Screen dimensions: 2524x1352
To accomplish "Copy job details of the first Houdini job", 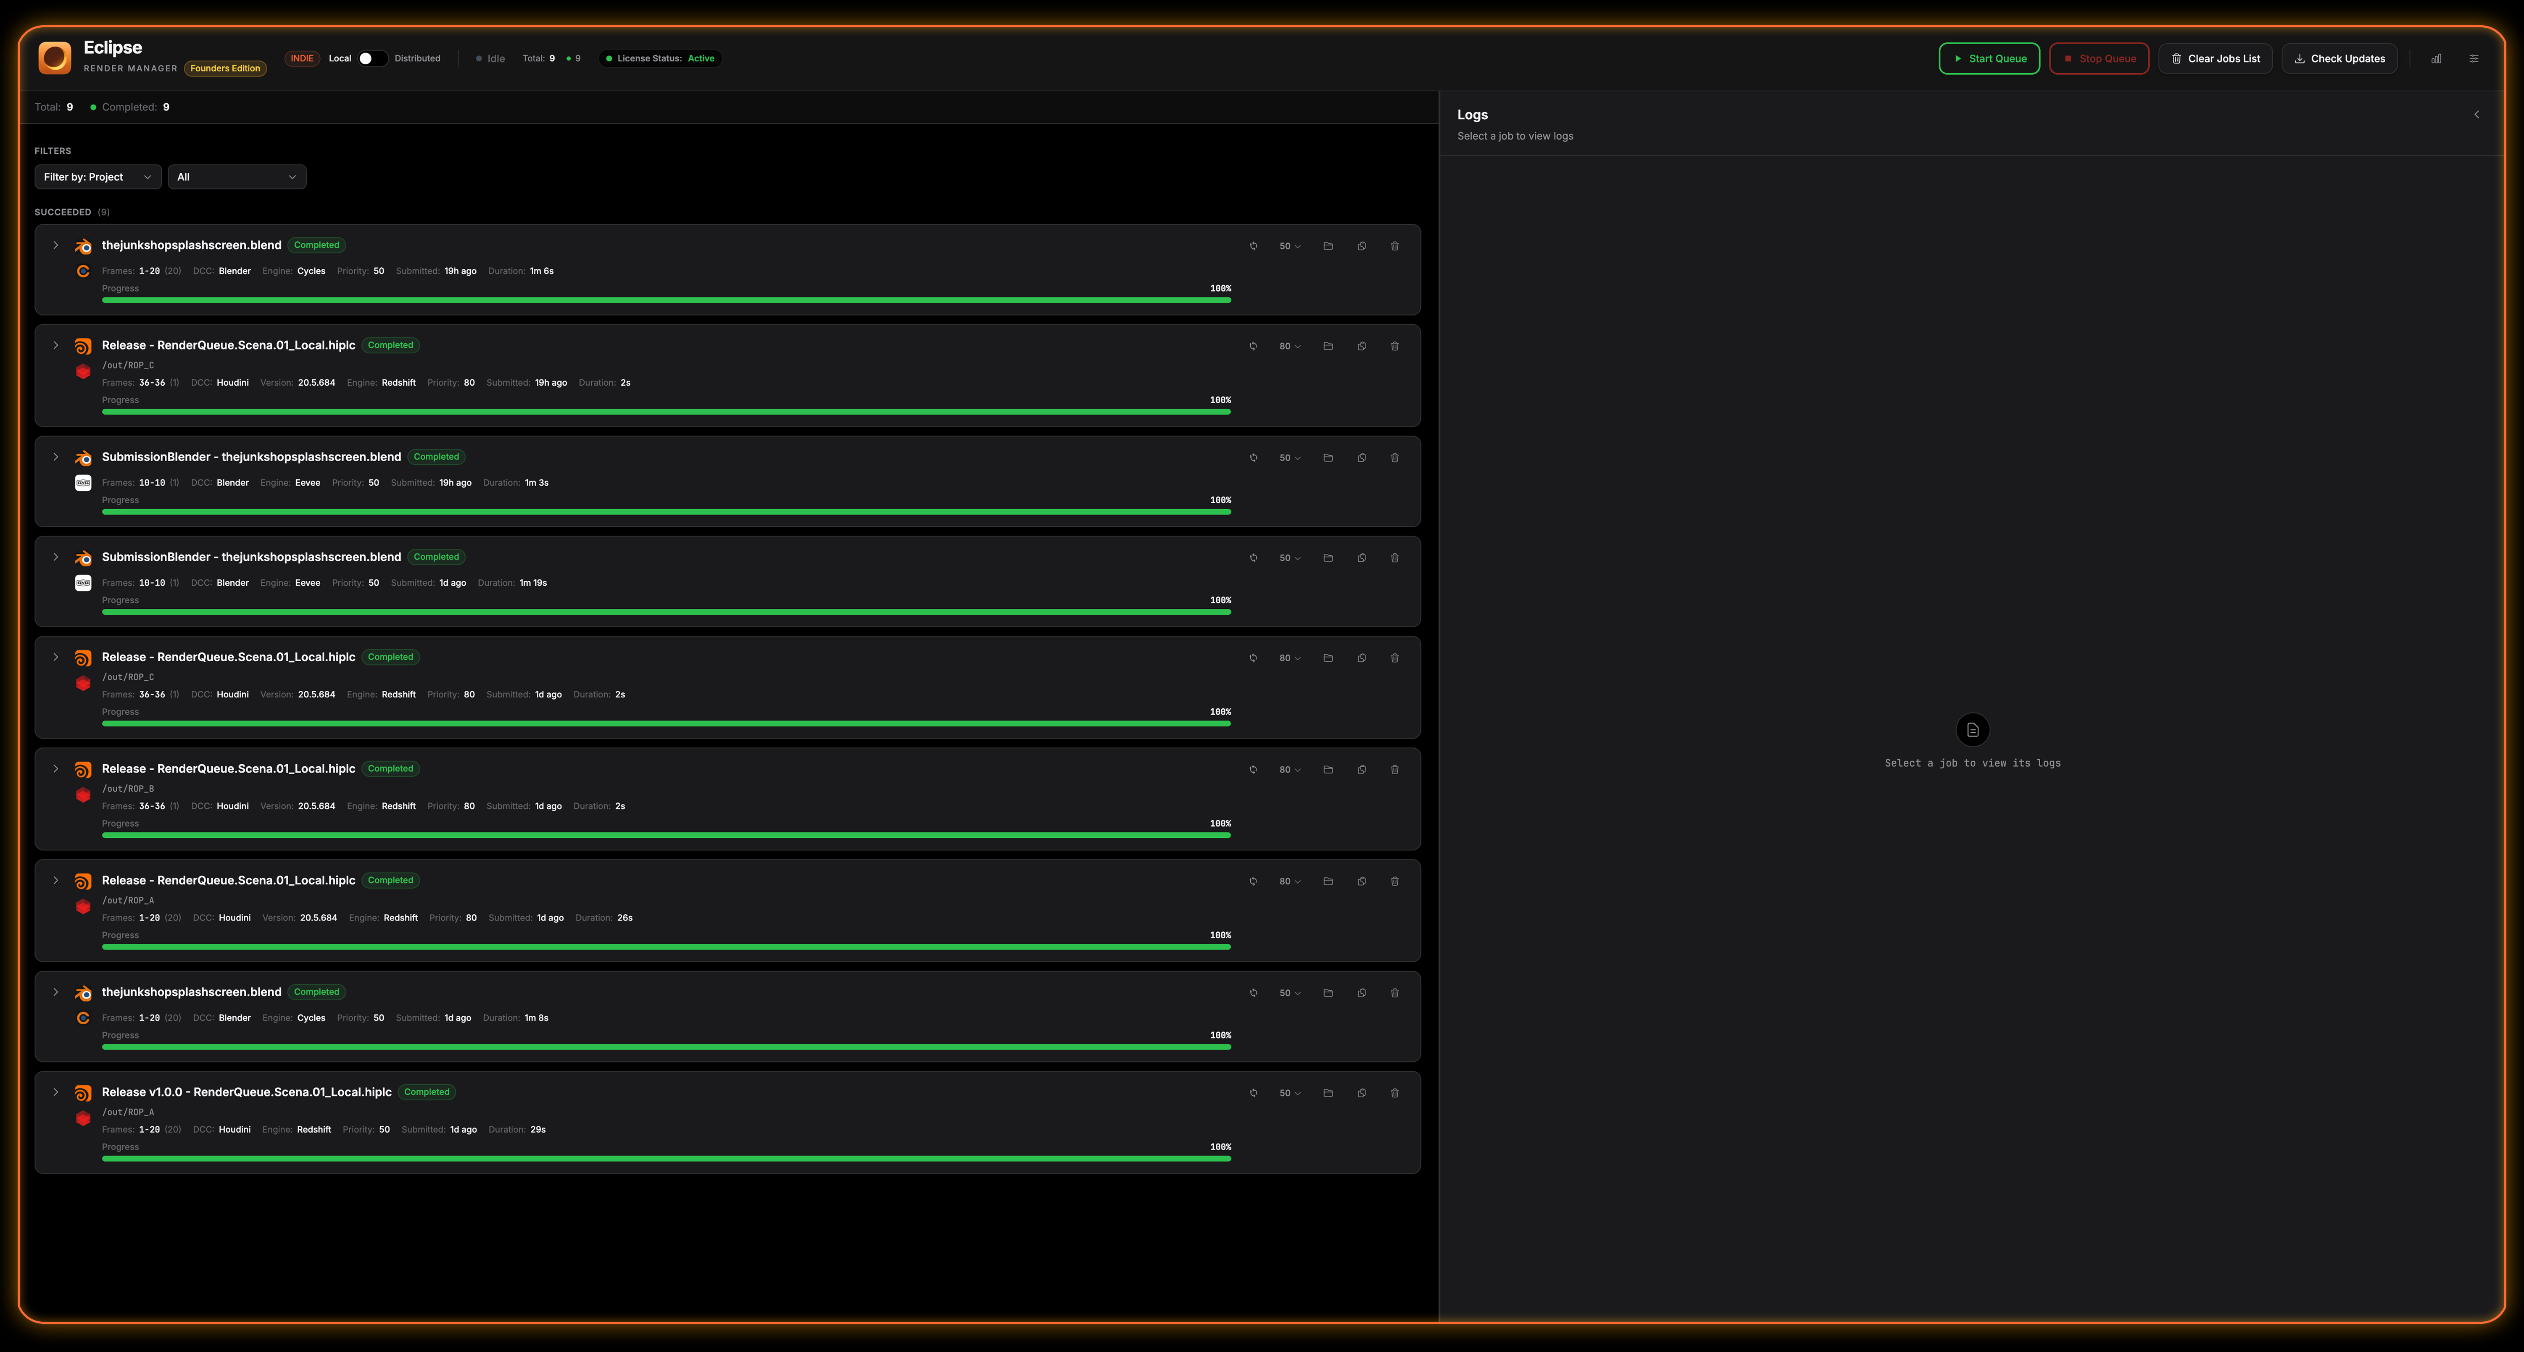I will coord(1362,346).
